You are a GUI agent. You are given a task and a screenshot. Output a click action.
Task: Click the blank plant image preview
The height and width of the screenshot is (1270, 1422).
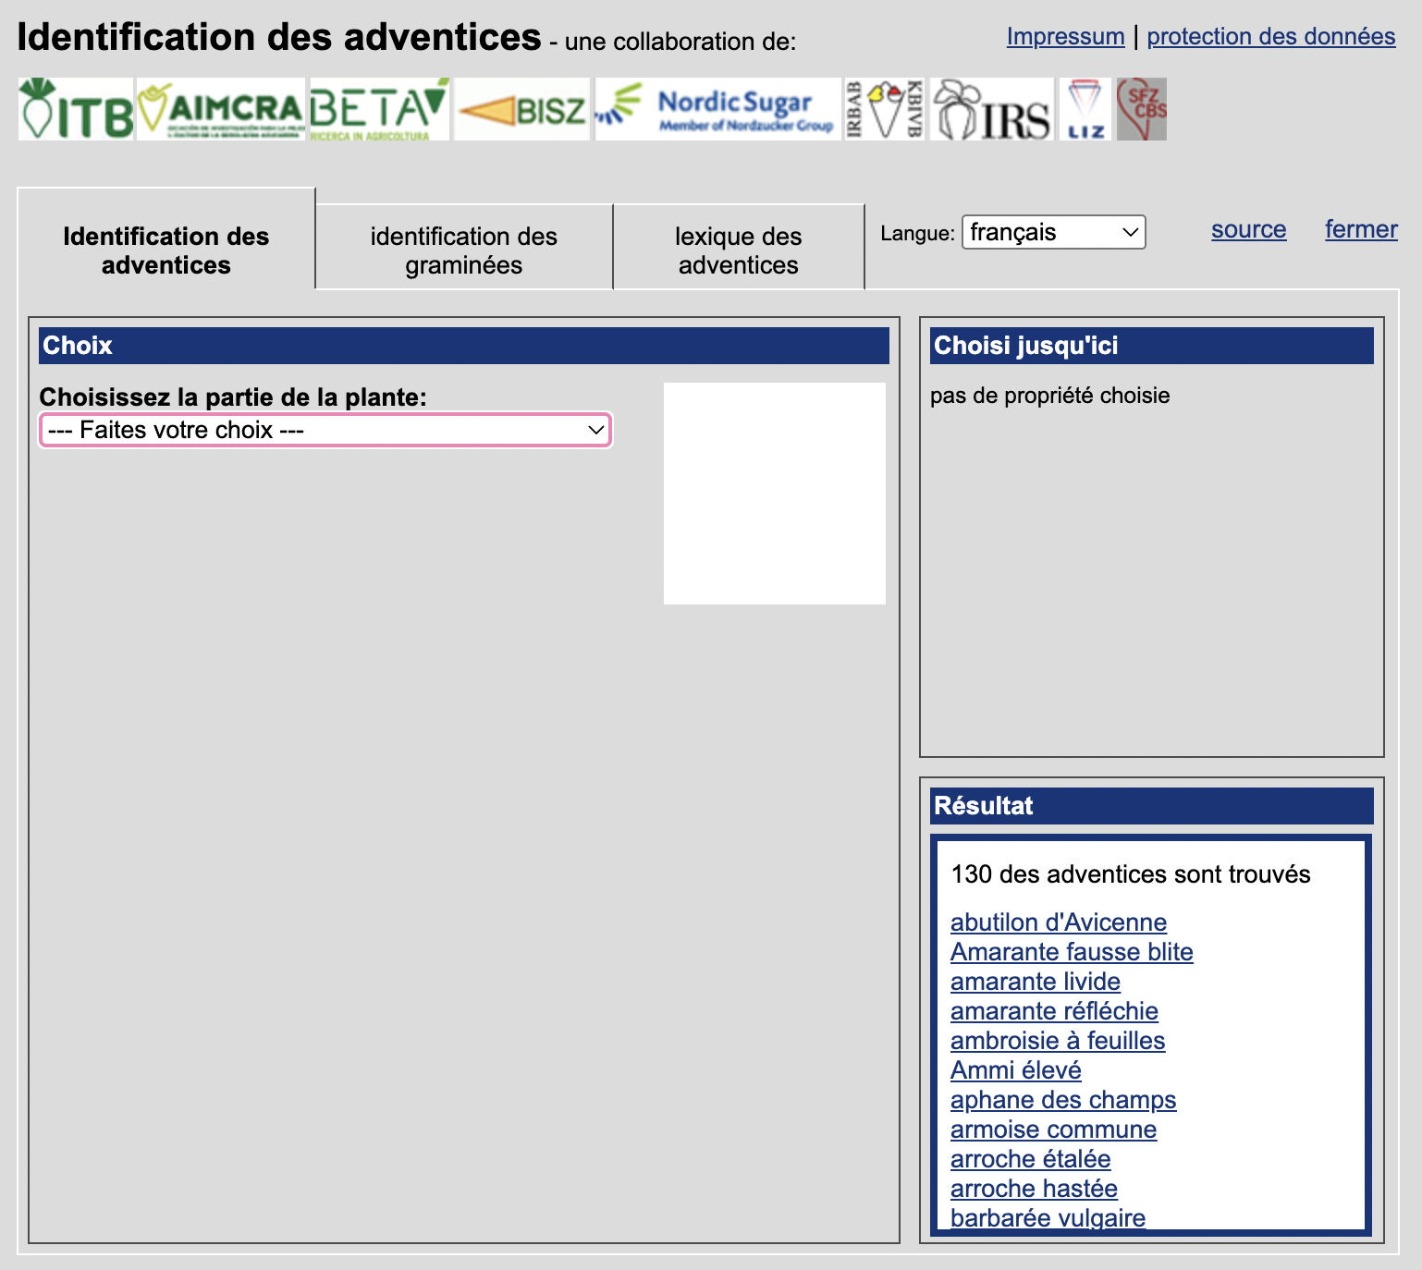pyautogui.click(x=775, y=494)
